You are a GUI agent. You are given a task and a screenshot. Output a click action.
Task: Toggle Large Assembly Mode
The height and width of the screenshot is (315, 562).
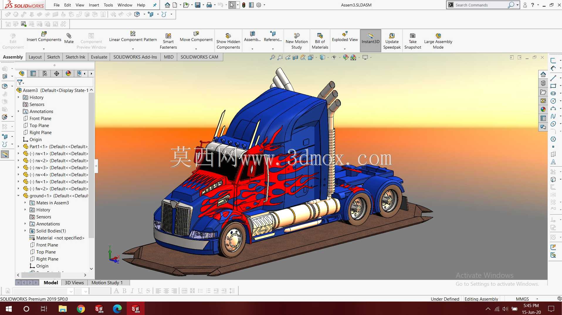[438, 41]
